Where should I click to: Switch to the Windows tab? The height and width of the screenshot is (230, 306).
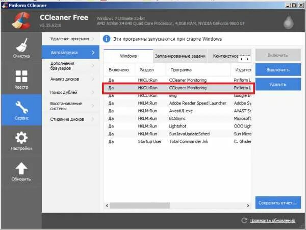click(129, 56)
